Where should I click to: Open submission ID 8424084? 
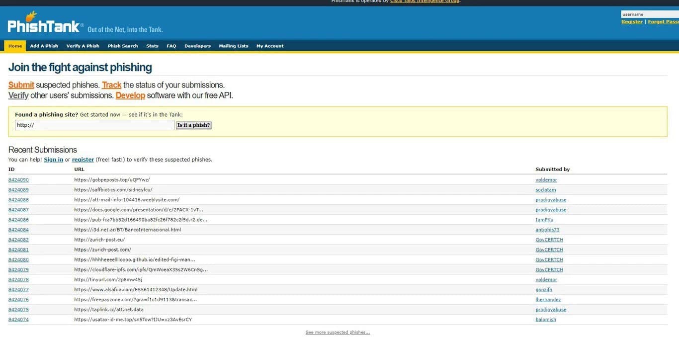coord(18,230)
